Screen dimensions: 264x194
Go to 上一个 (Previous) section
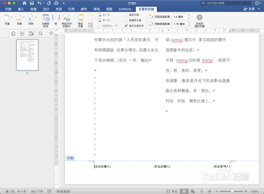click(104, 15)
